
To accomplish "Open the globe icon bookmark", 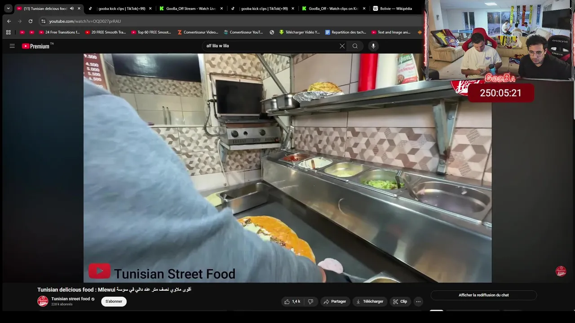I will [x=272, y=32].
